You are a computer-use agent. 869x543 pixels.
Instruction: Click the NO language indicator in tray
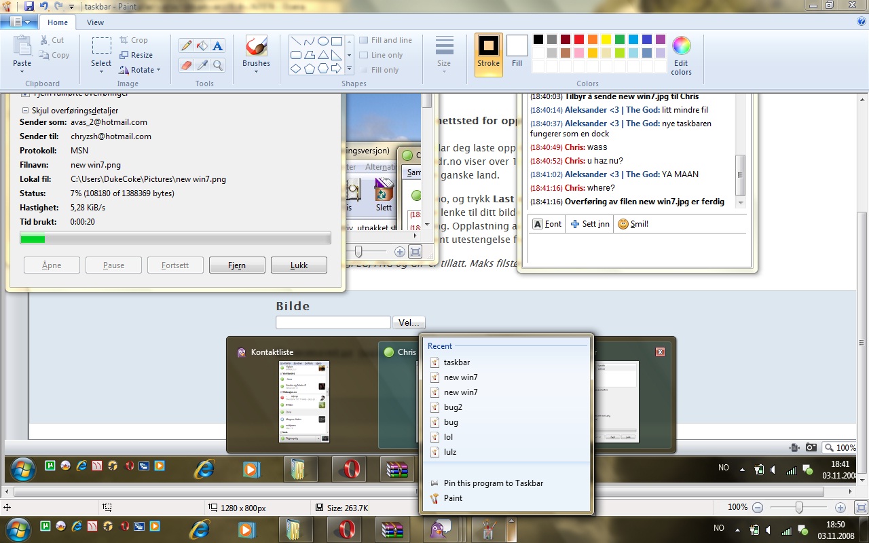pyautogui.click(x=719, y=528)
